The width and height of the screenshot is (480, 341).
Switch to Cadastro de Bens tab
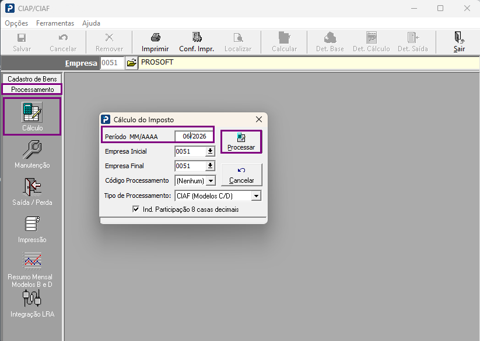(x=32, y=79)
